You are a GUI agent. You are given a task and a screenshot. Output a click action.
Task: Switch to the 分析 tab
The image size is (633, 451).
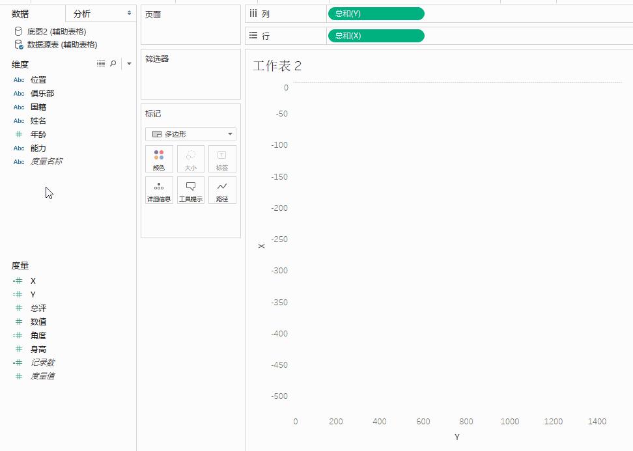point(82,14)
